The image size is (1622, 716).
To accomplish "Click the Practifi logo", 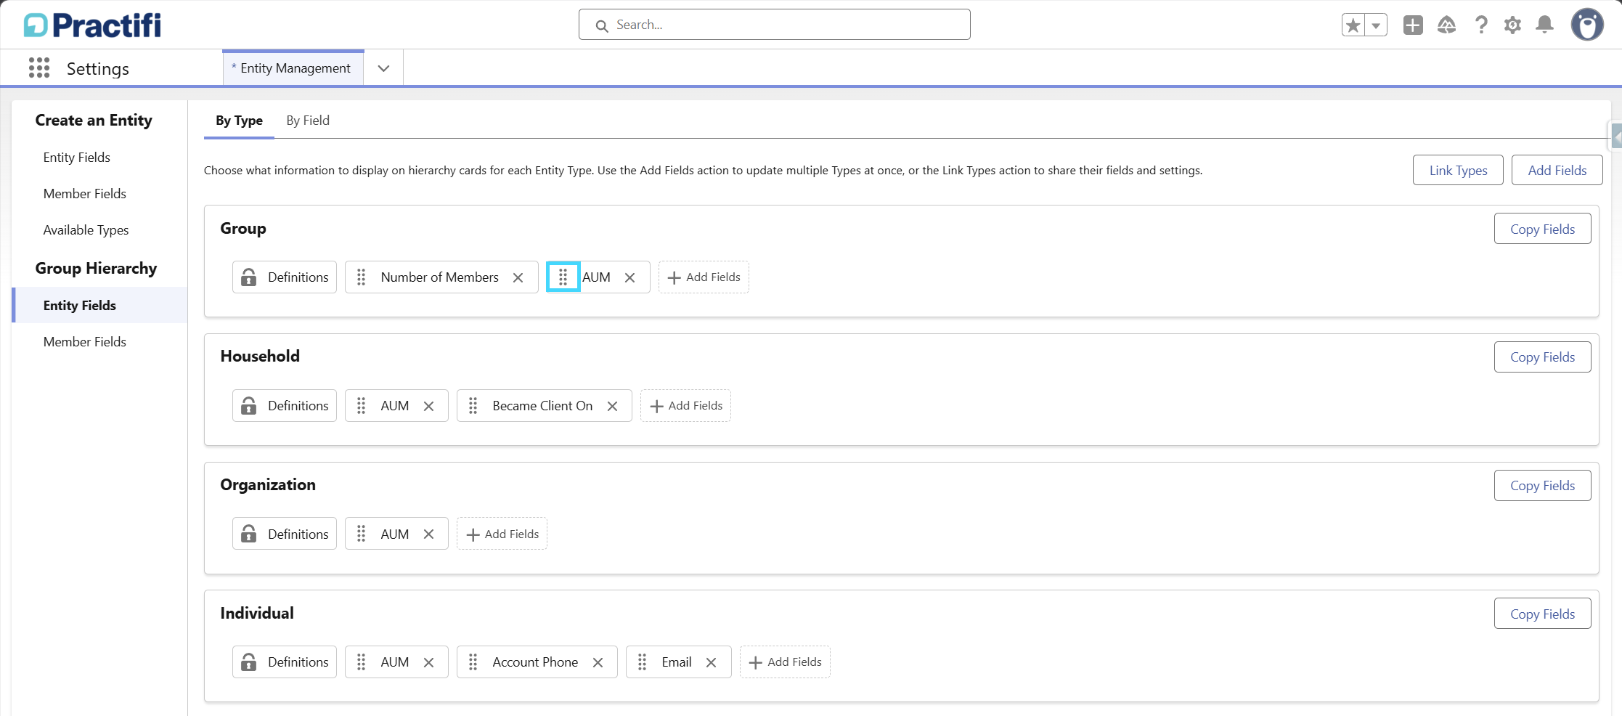I will [x=92, y=25].
